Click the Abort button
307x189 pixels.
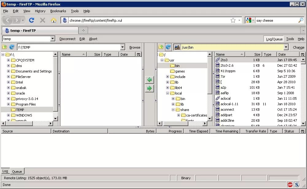click(93, 39)
